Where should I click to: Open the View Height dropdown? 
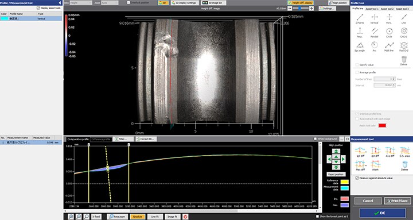coord(81,3)
